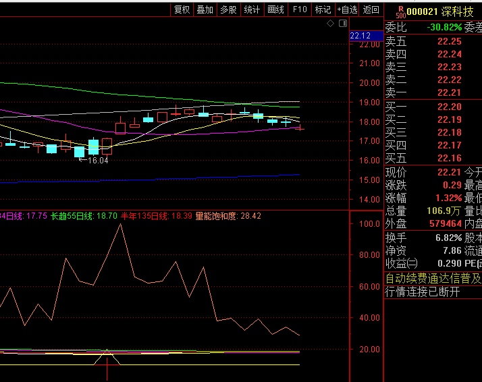Open F10 company information
Screen dimensions: 482x382
click(x=300, y=9)
